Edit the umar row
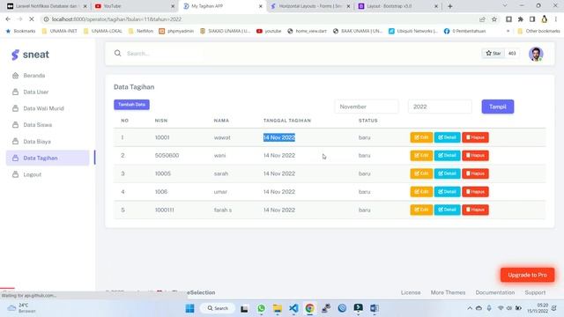 (x=421, y=192)
